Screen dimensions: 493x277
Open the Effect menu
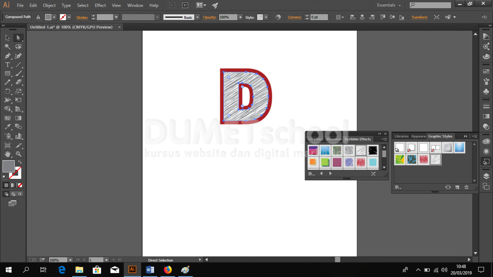coord(100,5)
